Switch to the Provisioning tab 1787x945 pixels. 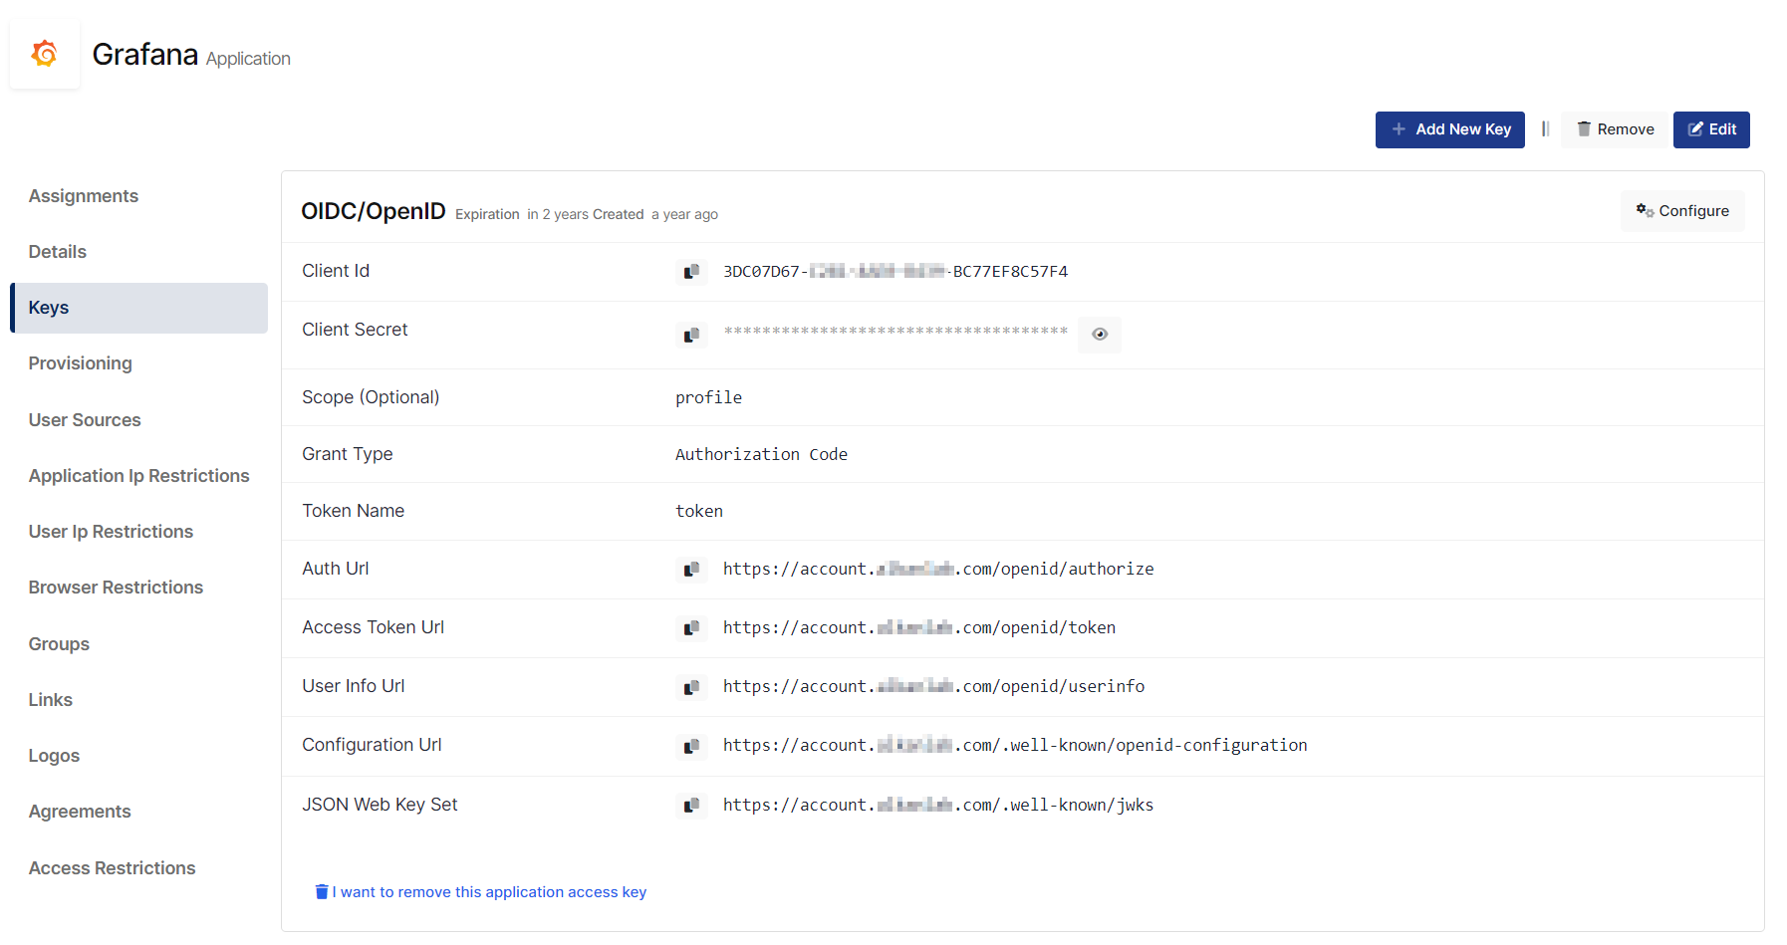(x=81, y=363)
